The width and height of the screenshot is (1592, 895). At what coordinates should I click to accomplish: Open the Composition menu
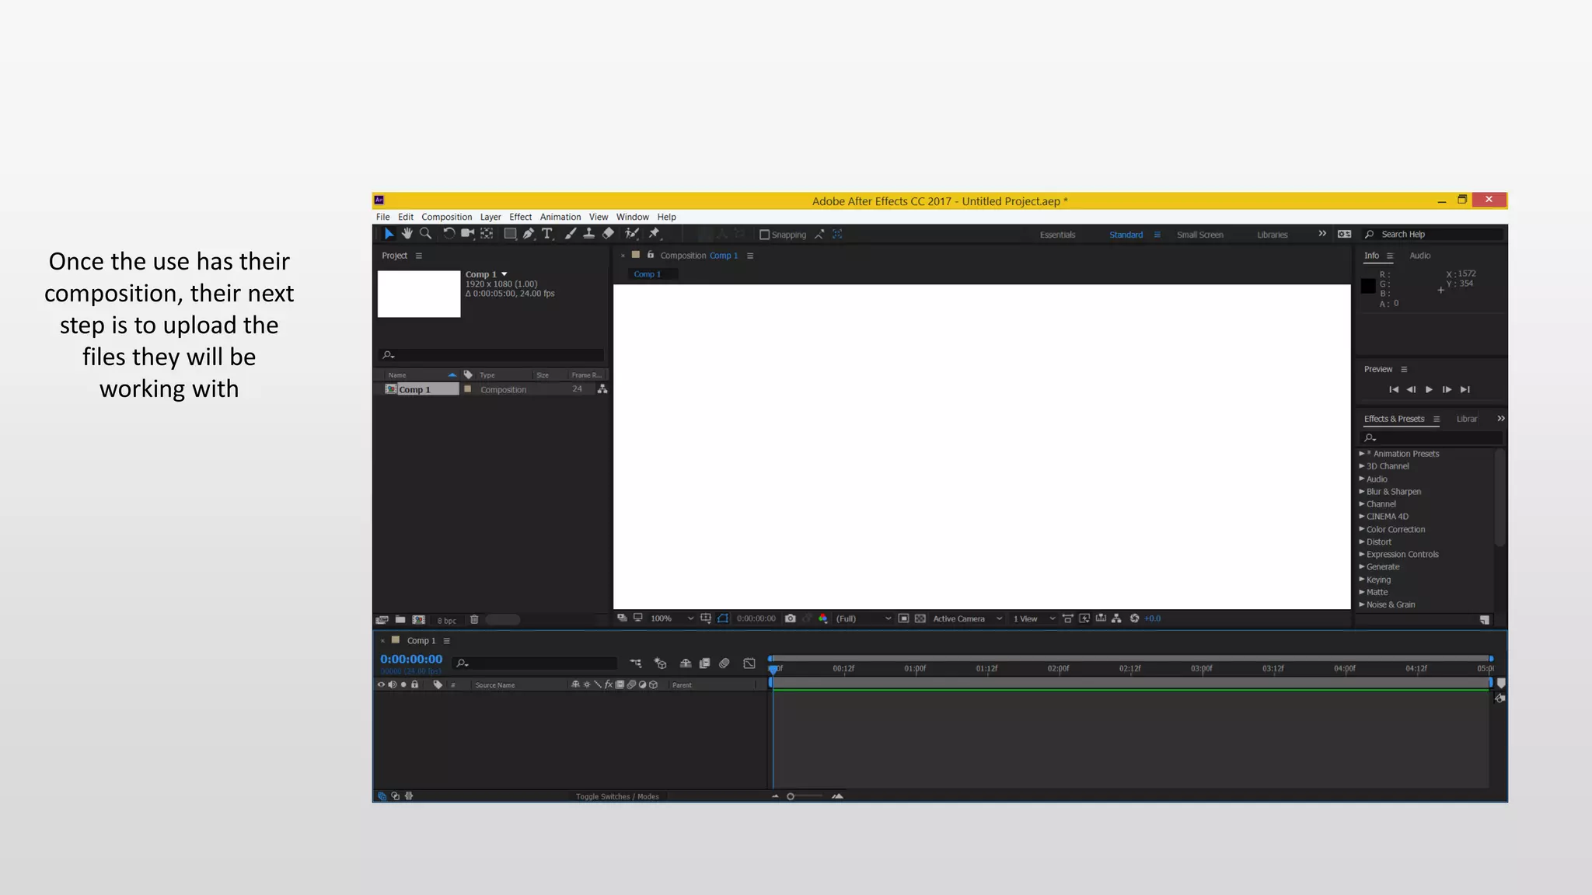(446, 218)
